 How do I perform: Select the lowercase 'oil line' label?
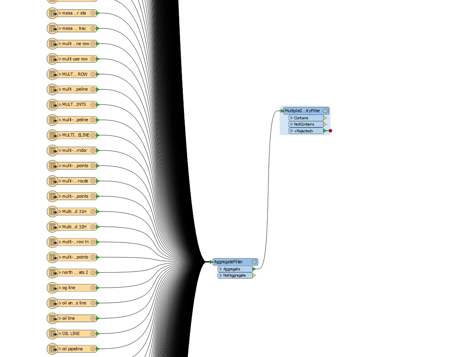(x=69, y=318)
